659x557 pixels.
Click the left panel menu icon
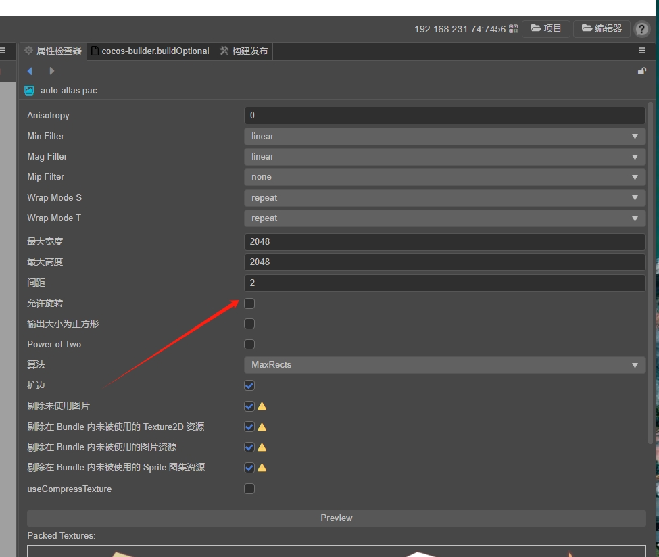[x=3, y=51]
